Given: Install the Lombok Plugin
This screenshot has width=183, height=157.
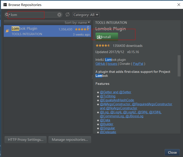Looking at the screenshot, I should click(107, 37).
